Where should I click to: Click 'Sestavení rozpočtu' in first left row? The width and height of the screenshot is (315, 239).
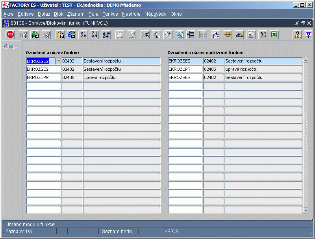[122, 61]
